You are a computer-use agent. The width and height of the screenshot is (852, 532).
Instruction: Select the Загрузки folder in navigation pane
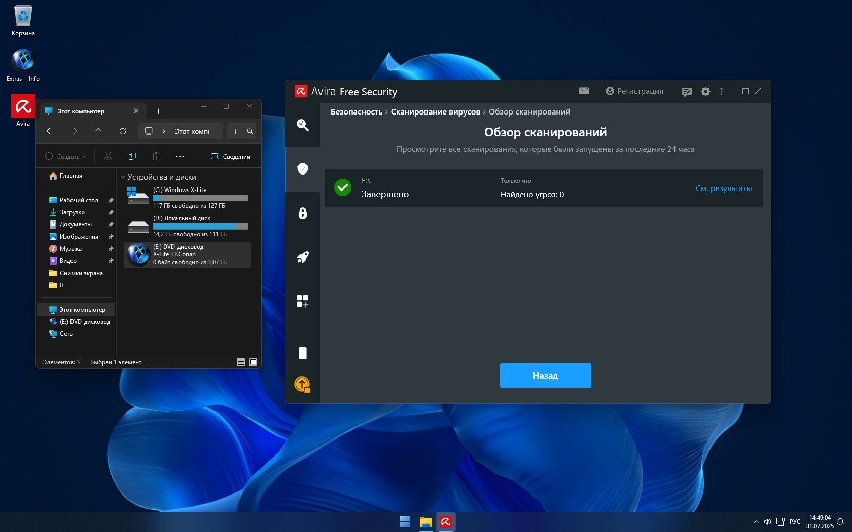tap(72, 212)
